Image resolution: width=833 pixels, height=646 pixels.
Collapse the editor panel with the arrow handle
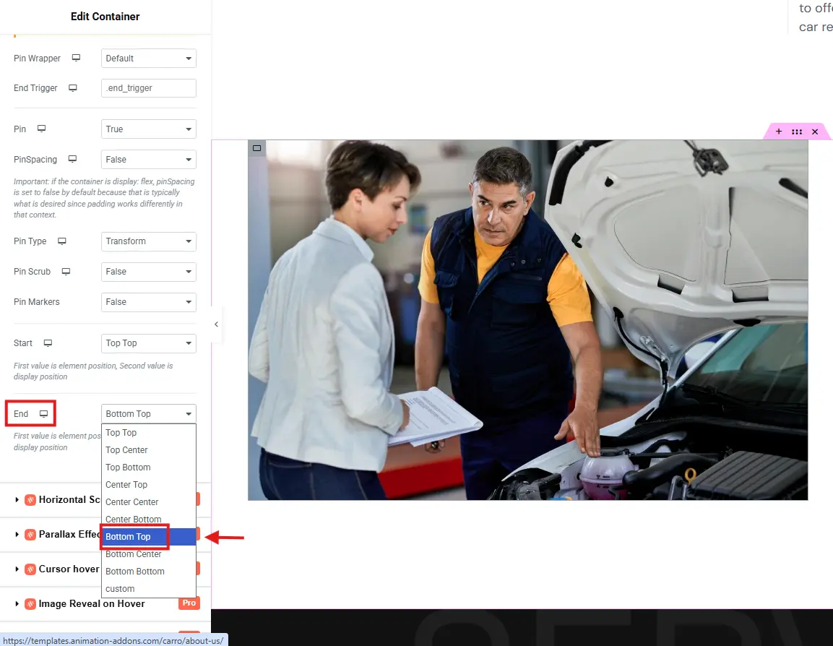[x=215, y=324]
